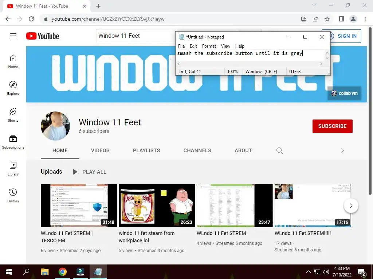Click the taskbar clock showing 4:33 PM
373x279 pixels.
point(342,272)
